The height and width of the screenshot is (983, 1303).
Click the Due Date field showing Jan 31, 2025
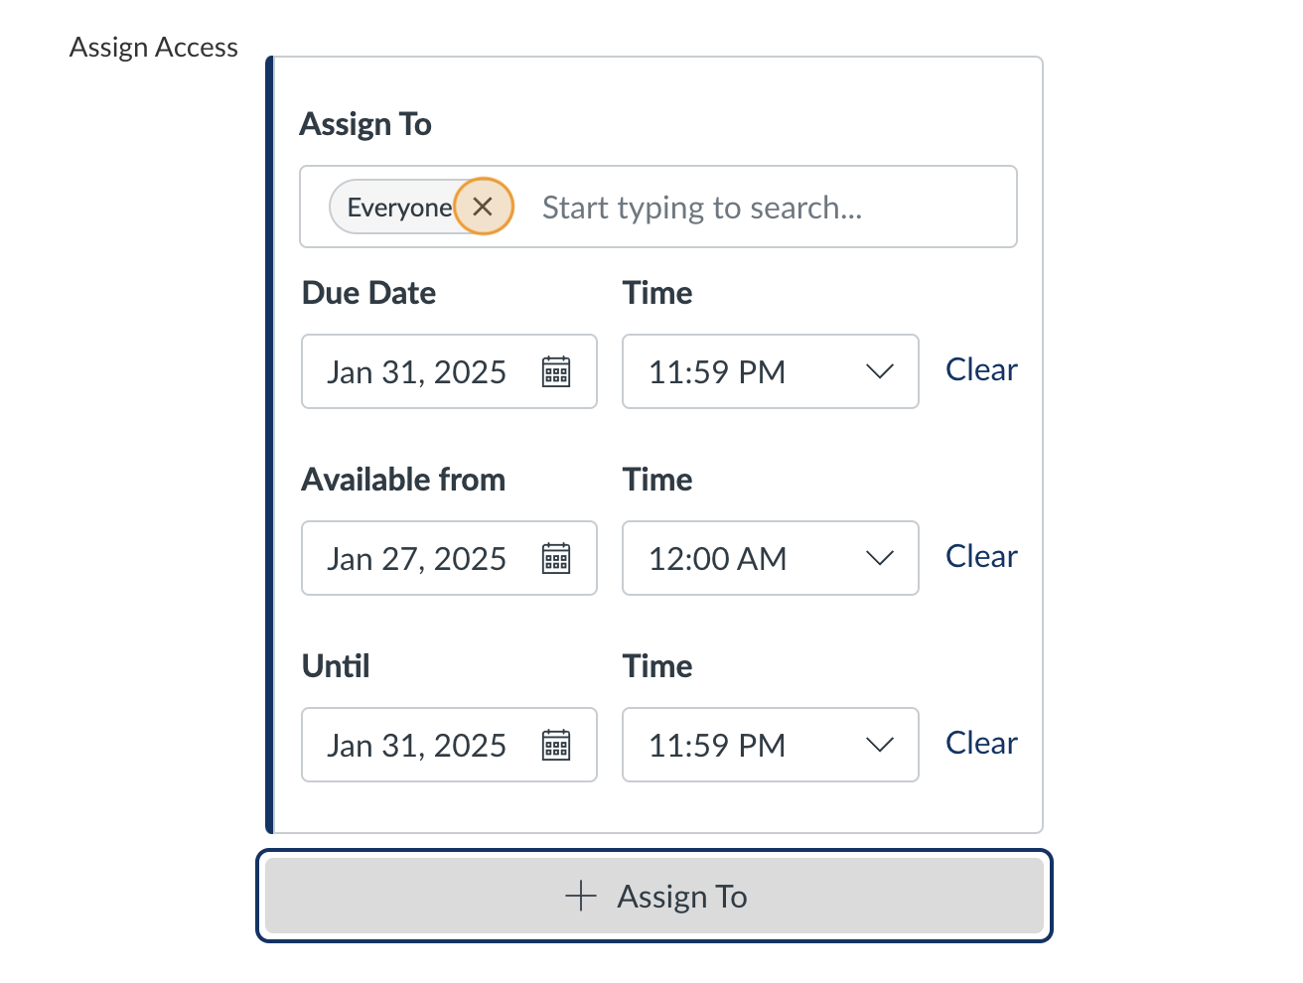coord(417,371)
